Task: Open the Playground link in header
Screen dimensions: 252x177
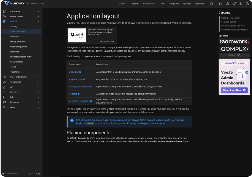Action: 174,4
